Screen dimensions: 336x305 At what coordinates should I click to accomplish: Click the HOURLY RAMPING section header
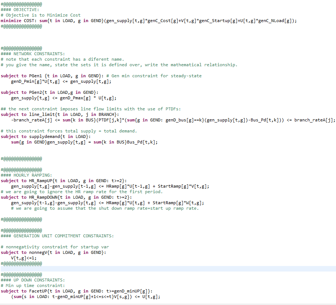click(26, 175)
